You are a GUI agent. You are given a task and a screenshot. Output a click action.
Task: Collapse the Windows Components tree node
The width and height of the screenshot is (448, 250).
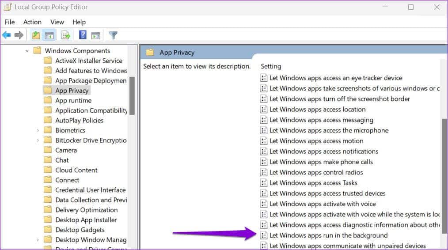pyautogui.click(x=27, y=51)
